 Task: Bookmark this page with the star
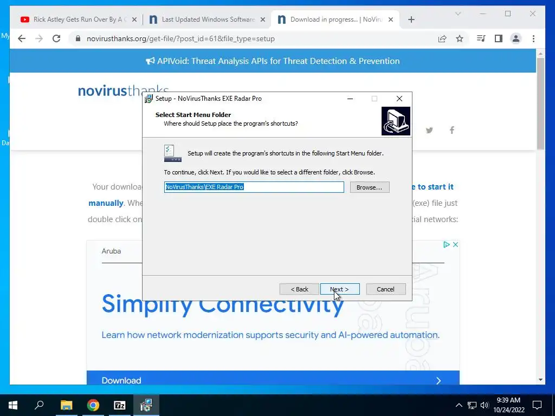click(460, 38)
